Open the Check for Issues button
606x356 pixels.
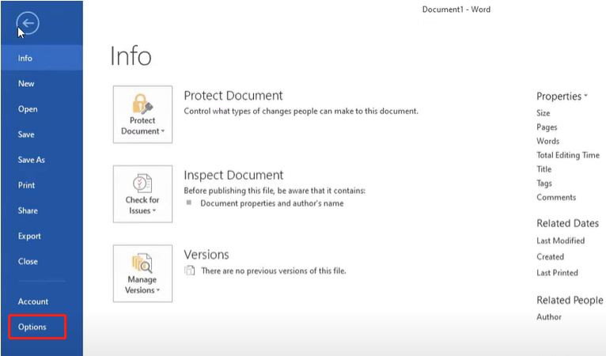click(142, 194)
